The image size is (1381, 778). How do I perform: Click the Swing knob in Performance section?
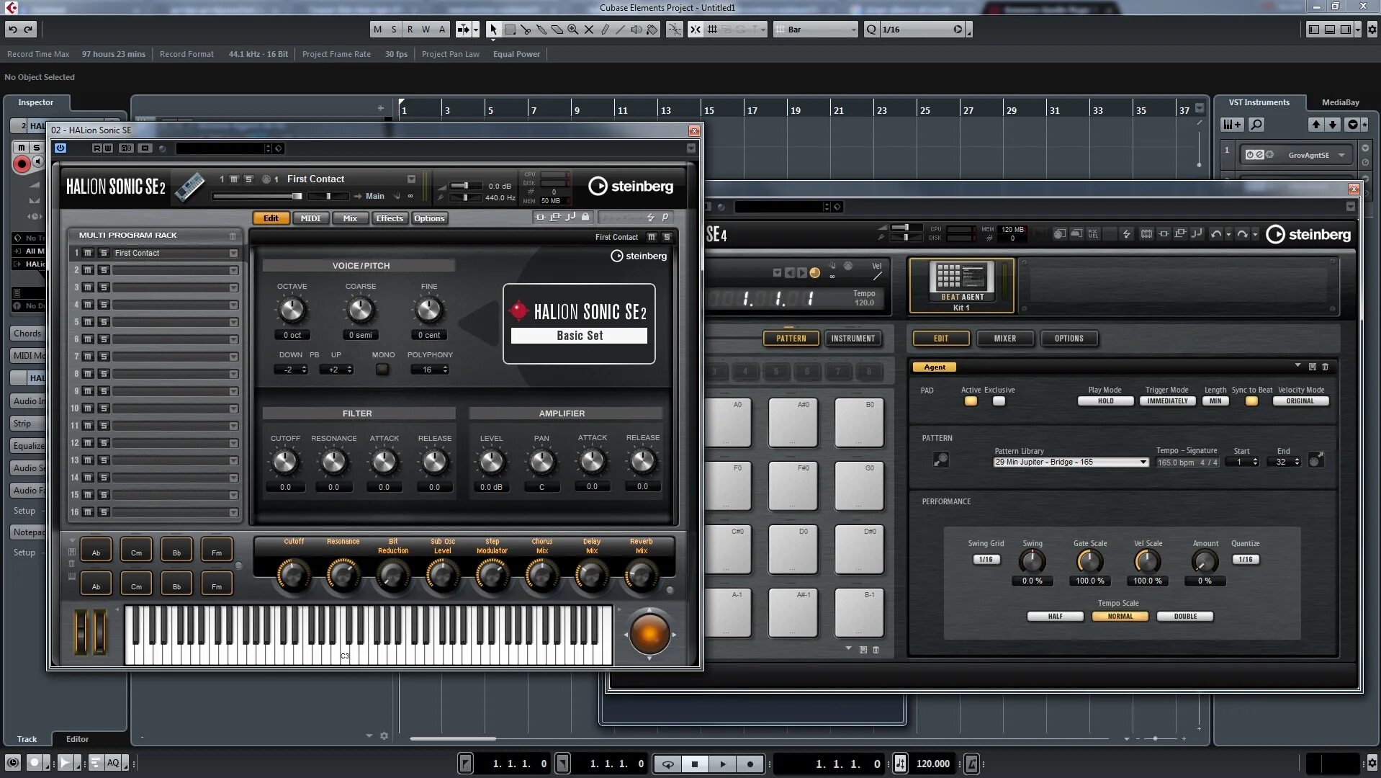pos(1032,561)
